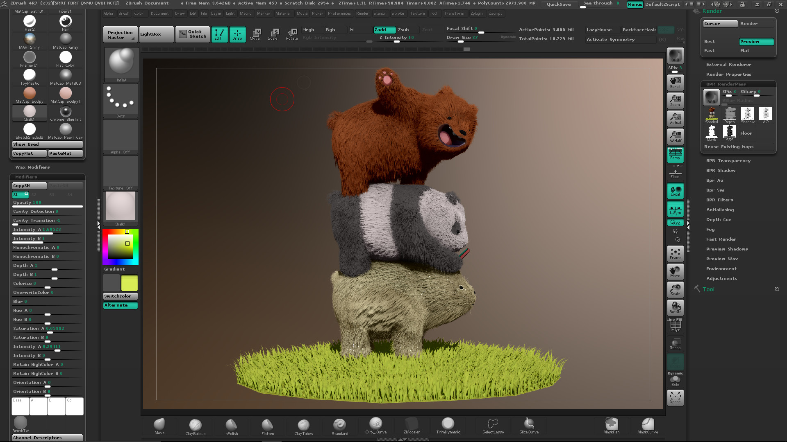Expand BPR Transparency section

pos(728,161)
